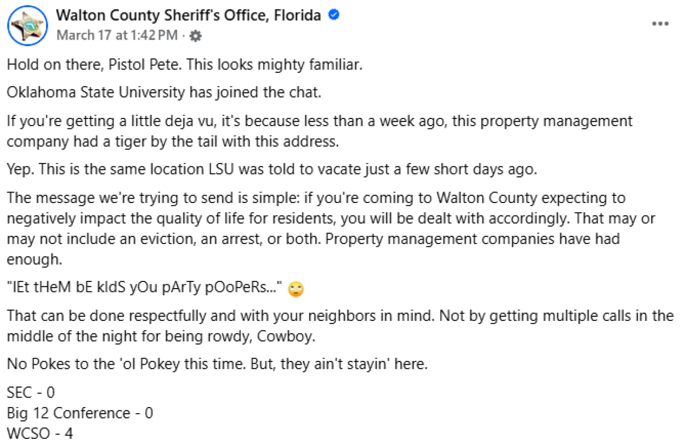This screenshot has width=684, height=446.
Task: Open the three-dot post options menu
Action: pyautogui.click(x=660, y=24)
